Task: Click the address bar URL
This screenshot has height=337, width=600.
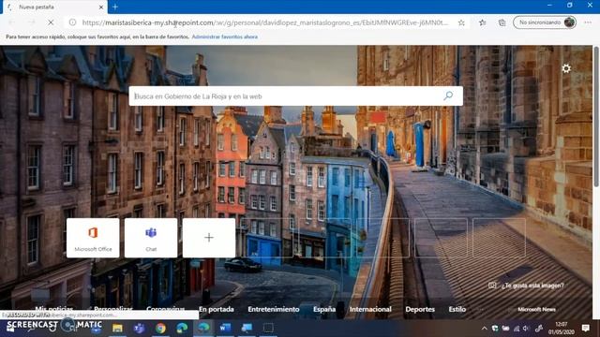Action: tap(264, 22)
